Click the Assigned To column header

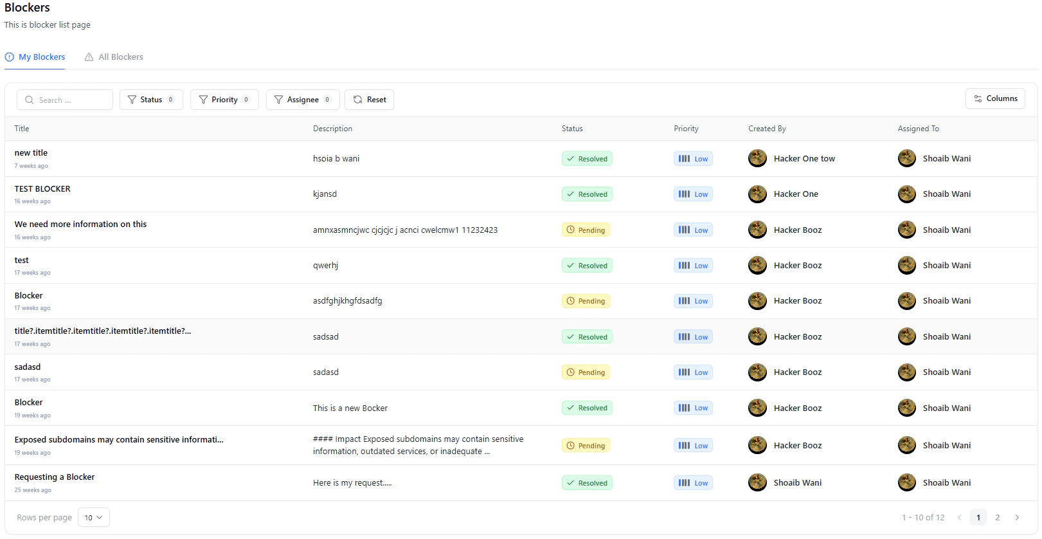tap(918, 129)
